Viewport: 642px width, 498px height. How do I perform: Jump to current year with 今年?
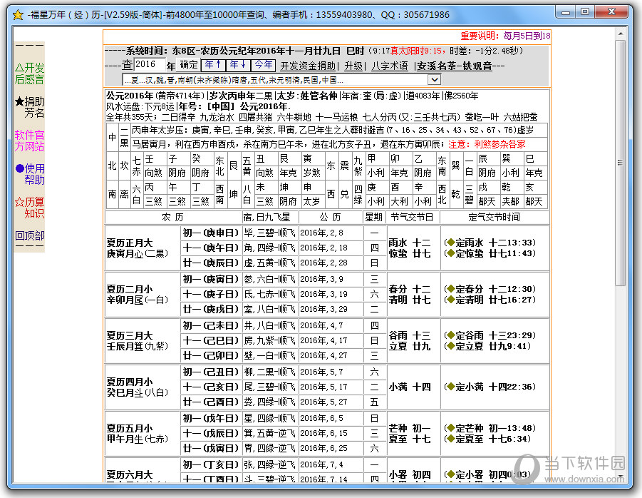[263, 65]
